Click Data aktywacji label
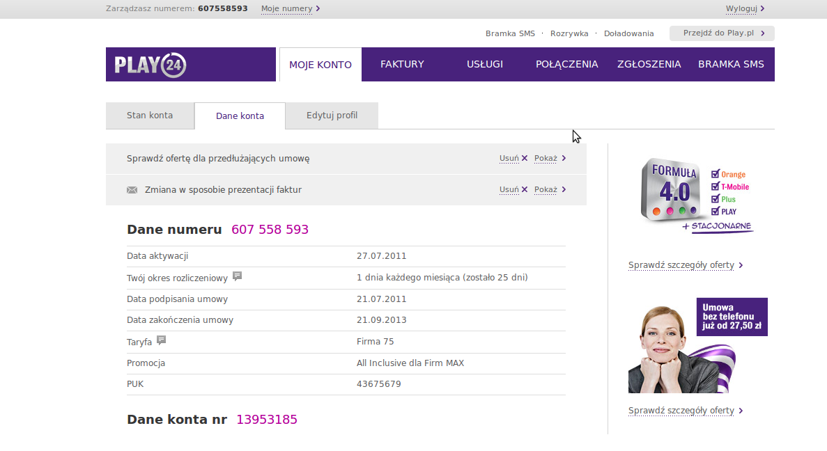 pos(157,256)
